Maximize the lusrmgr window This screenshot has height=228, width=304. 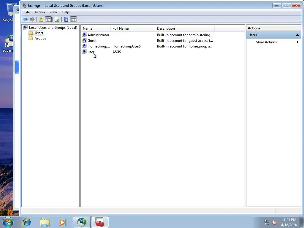click(286, 6)
